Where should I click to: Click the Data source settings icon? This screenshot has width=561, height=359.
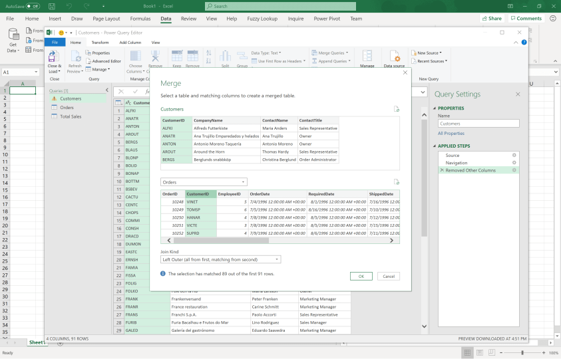click(x=394, y=57)
